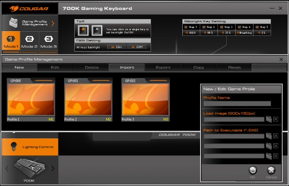Toggle the Step 2 checkbox
Screen dimensions: 289x186
[204, 27]
